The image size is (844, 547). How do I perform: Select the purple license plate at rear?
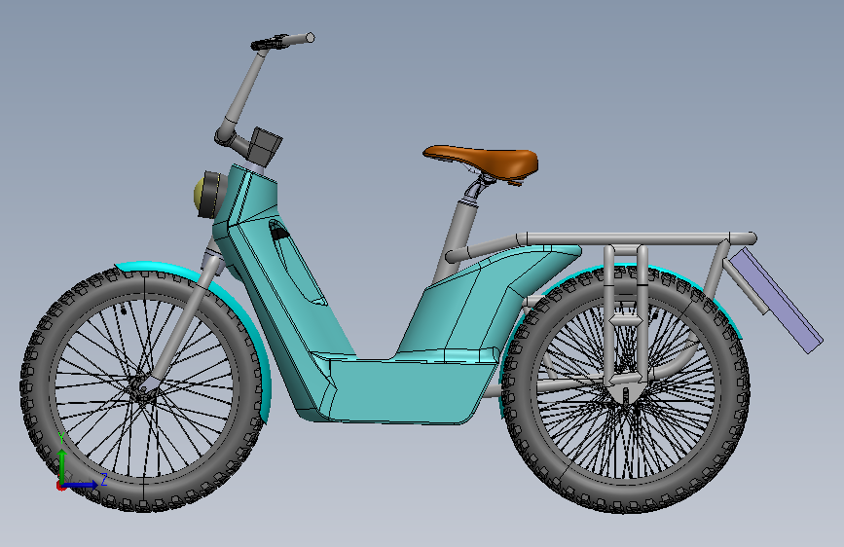pos(776,300)
